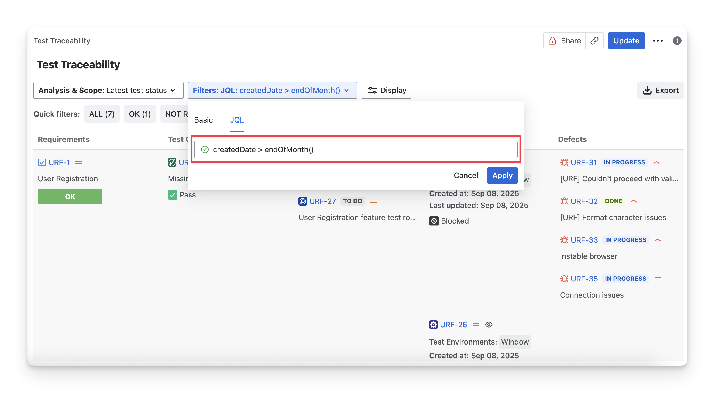Open the Analysis & Scope dropdown
This screenshot has width=715, height=393.
(x=108, y=90)
